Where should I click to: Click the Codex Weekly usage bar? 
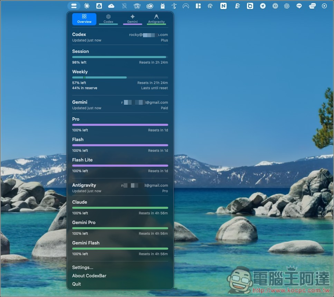point(120,77)
